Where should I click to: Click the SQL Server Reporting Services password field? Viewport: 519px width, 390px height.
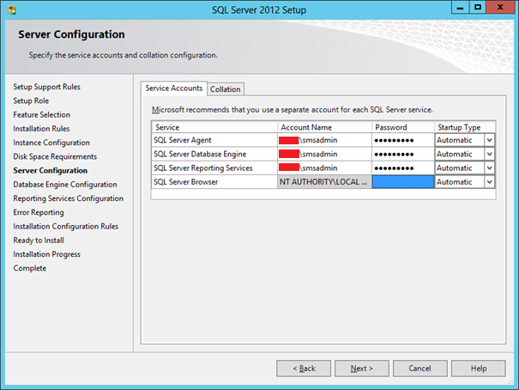[x=403, y=168]
